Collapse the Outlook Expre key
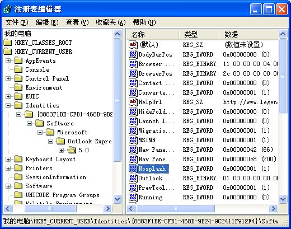This screenshot has height=229, width=291. tap(50, 141)
